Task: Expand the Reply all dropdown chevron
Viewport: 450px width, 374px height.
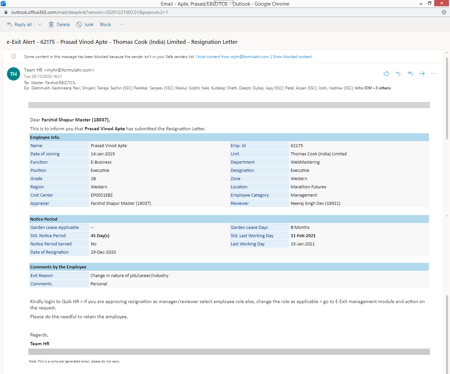Action: (x=40, y=24)
